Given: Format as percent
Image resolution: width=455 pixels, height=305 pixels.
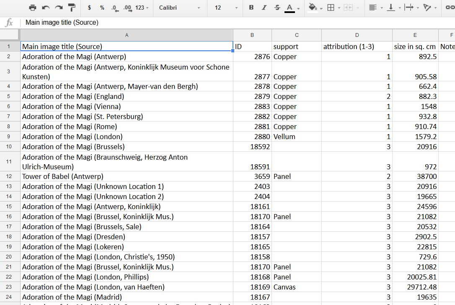Looking at the screenshot, I should (102, 8).
